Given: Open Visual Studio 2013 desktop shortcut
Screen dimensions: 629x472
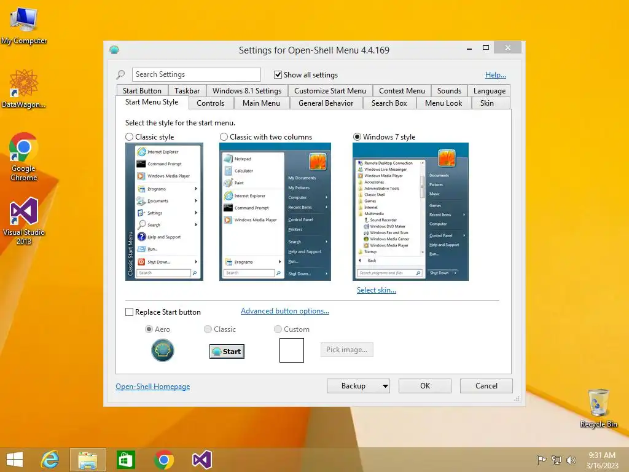Looking at the screenshot, I should tap(24, 221).
